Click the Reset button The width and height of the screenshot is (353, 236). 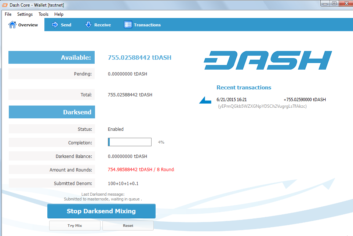[x=128, y=225]
